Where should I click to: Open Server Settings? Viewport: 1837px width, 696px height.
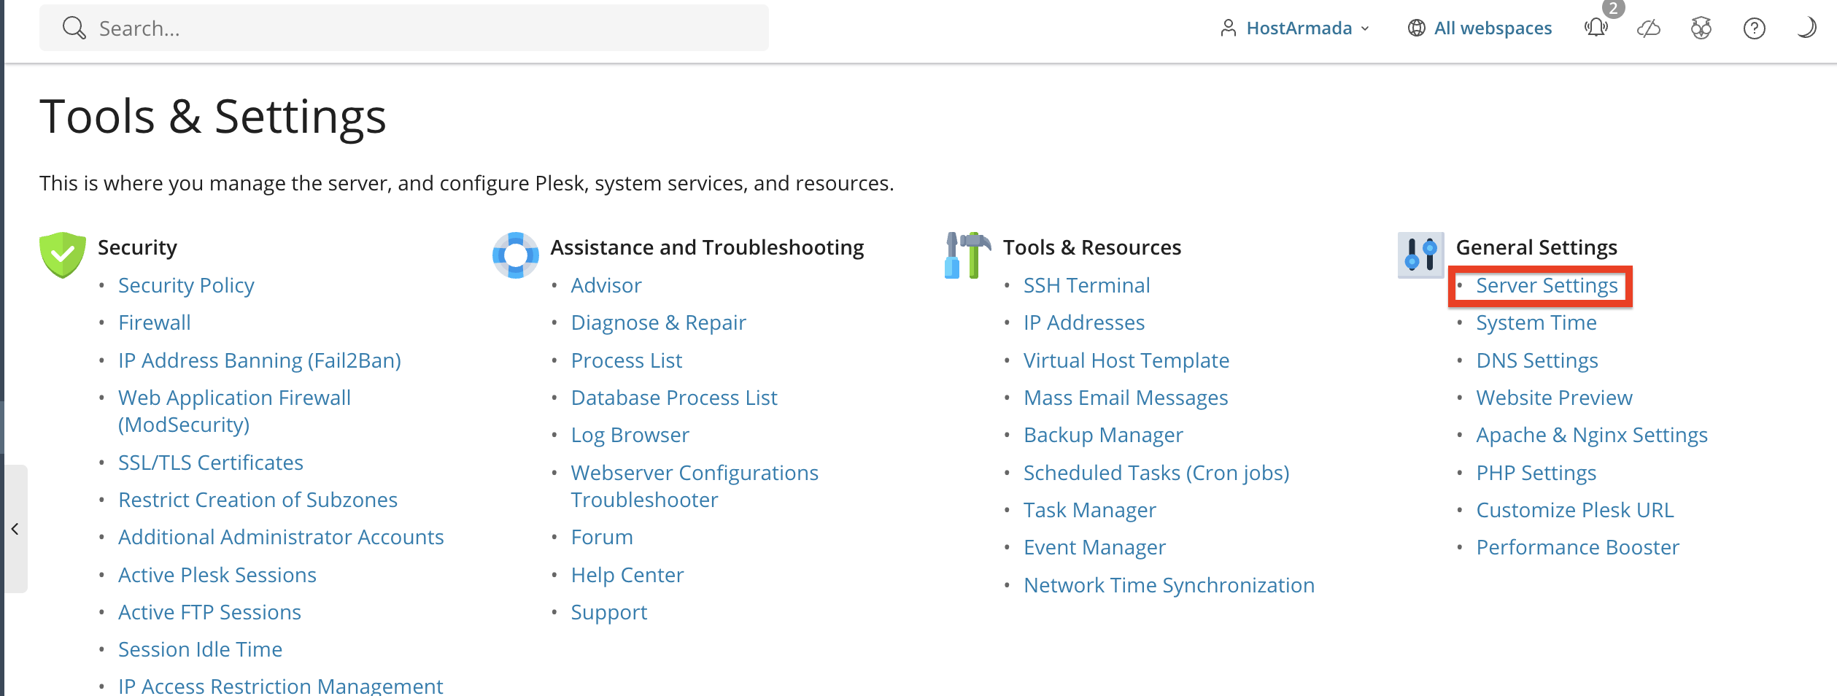(1547, 285)
